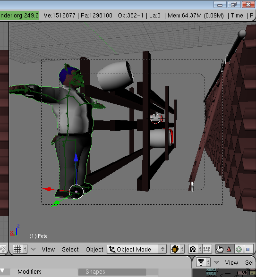The width and height of the screenshot is (256, 277).
Task: Click the green Y-axis manipulator arrow
Action: click(56, 204)
